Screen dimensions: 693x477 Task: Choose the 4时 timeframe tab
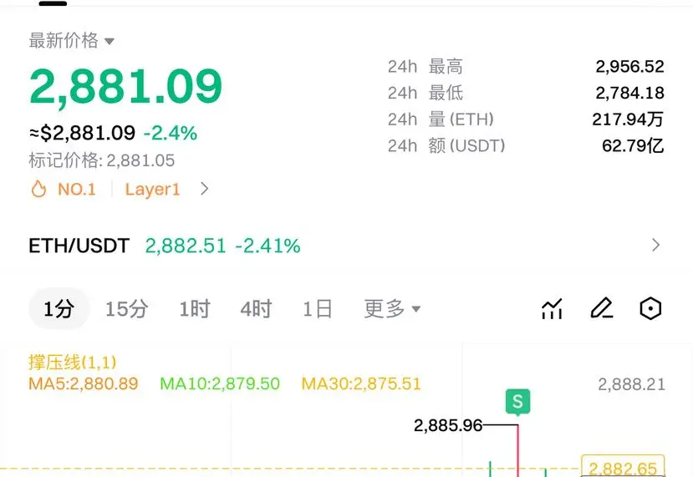256,308
